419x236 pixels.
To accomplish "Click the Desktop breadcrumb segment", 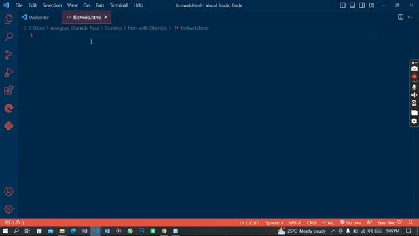I will point(113,28).
